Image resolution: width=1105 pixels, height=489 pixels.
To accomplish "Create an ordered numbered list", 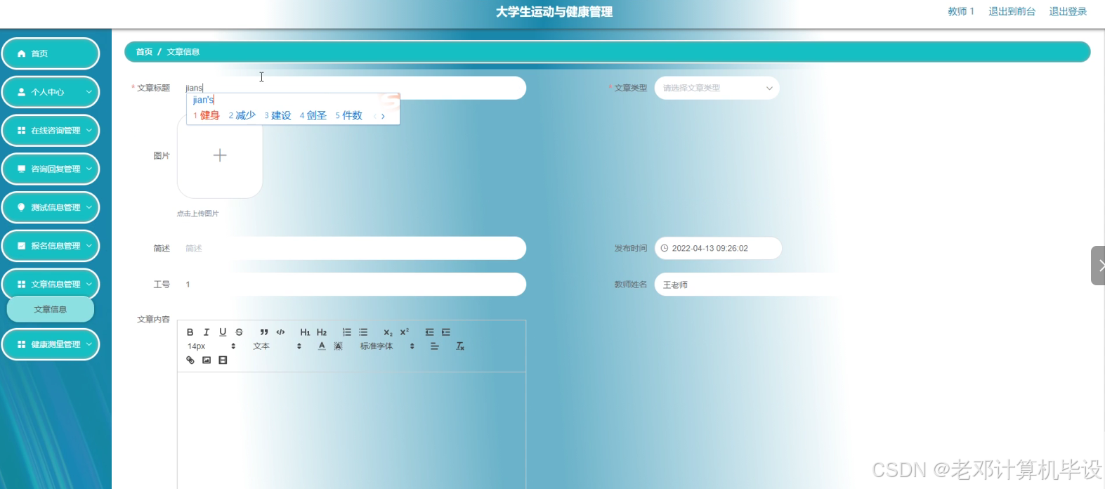I will tap(346, 332).
